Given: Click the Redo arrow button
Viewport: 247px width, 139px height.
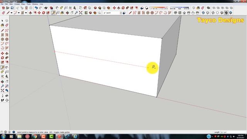Looking at the screenshot, I should point(41,8).
